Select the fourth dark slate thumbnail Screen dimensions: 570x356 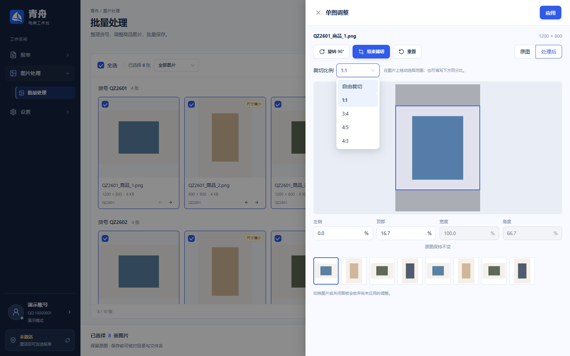tap(410, 271)
